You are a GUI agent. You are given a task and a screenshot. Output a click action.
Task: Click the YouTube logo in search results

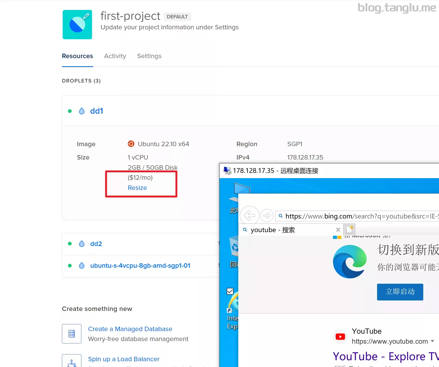tap(340, 336)
